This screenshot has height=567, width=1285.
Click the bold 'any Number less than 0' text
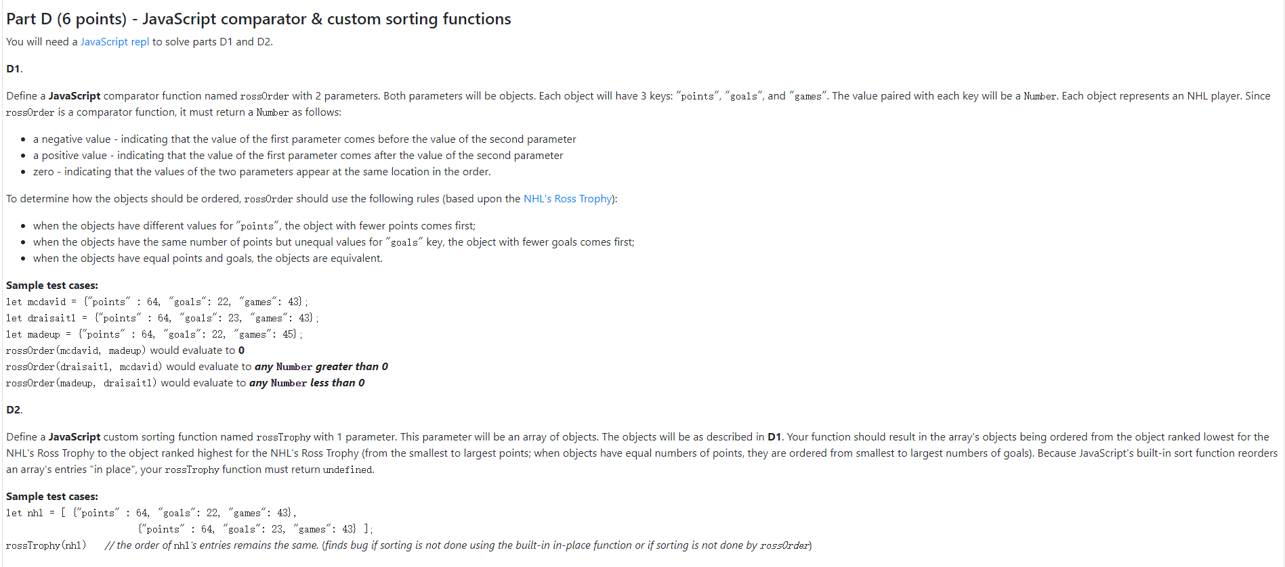(307, 383)
